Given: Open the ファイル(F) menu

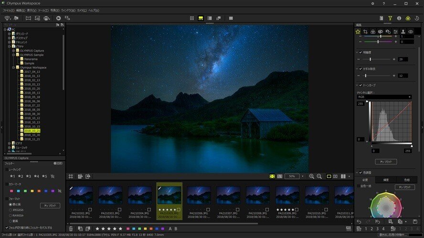Looking at the screenshot, I should (9, 10).
